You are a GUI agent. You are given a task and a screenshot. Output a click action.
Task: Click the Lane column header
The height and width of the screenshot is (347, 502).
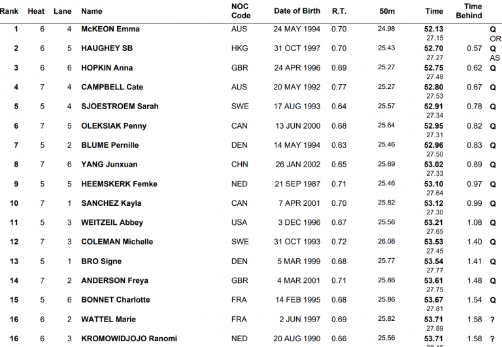tap(63, 11)
